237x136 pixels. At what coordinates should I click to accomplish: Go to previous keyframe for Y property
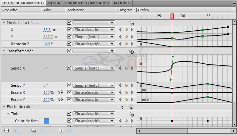point(120,37)
